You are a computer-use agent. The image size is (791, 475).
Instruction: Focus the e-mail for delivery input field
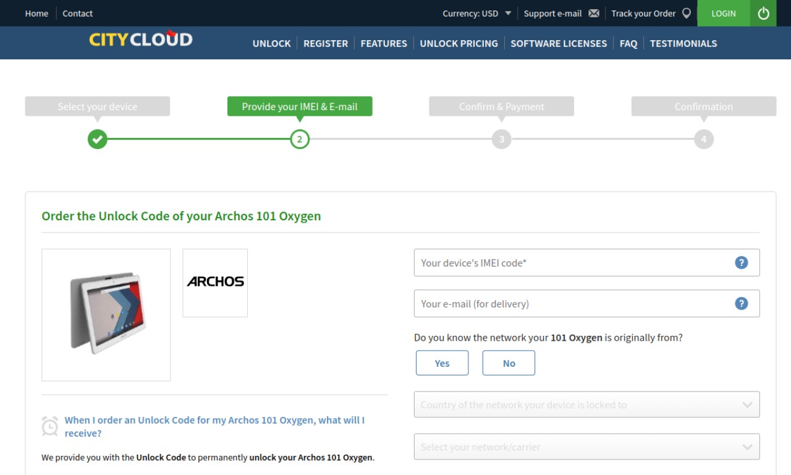point(586,303)
